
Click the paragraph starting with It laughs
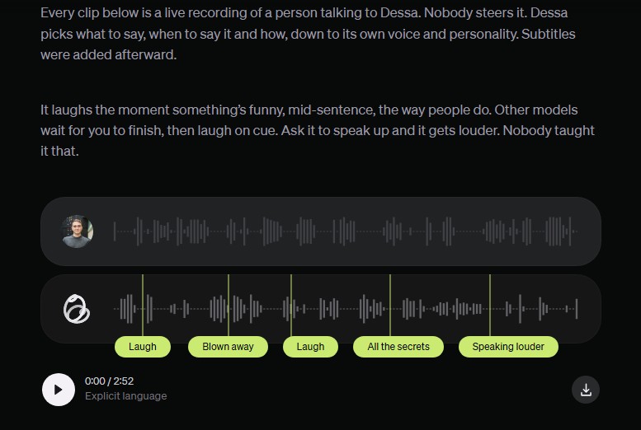pos(318,130)
